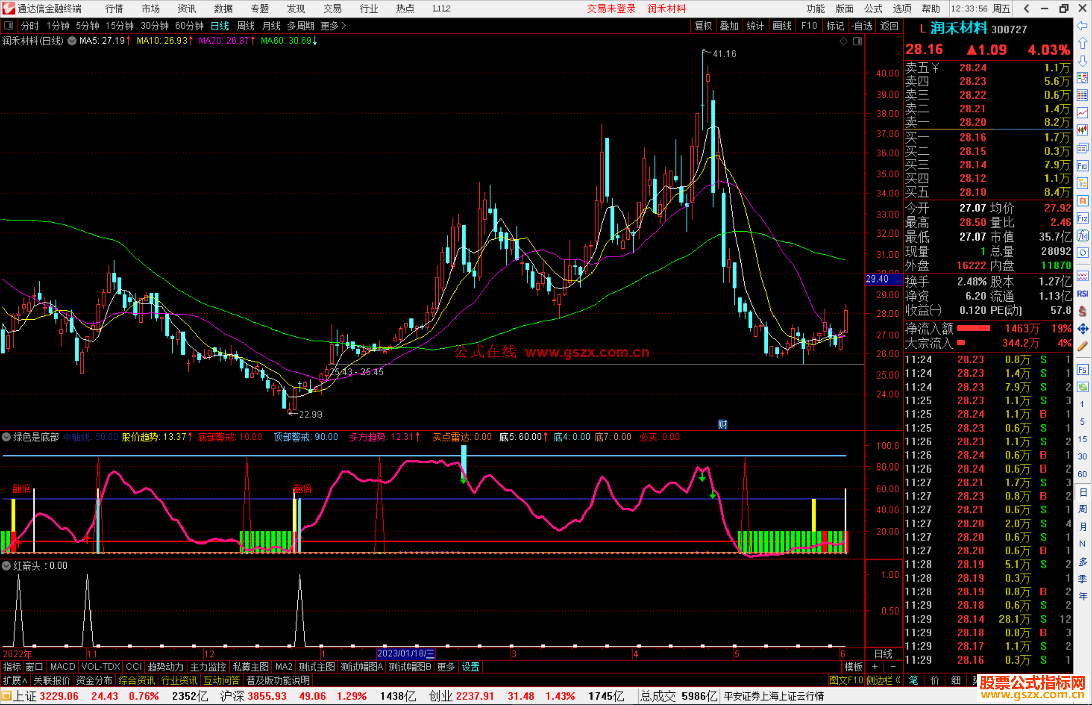Open the 行情 menu in top bar
Viewport: 1092px width, 705px height.
point(114,9)
